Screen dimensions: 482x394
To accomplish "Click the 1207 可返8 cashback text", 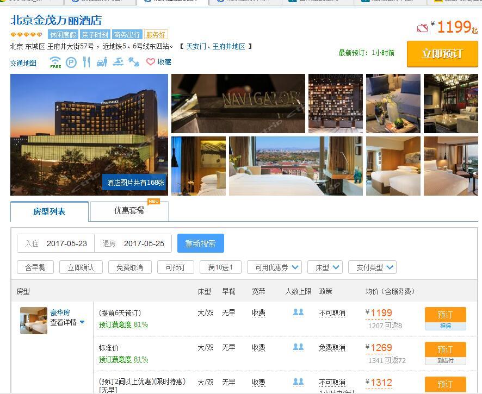I will (x=385, y=326).
